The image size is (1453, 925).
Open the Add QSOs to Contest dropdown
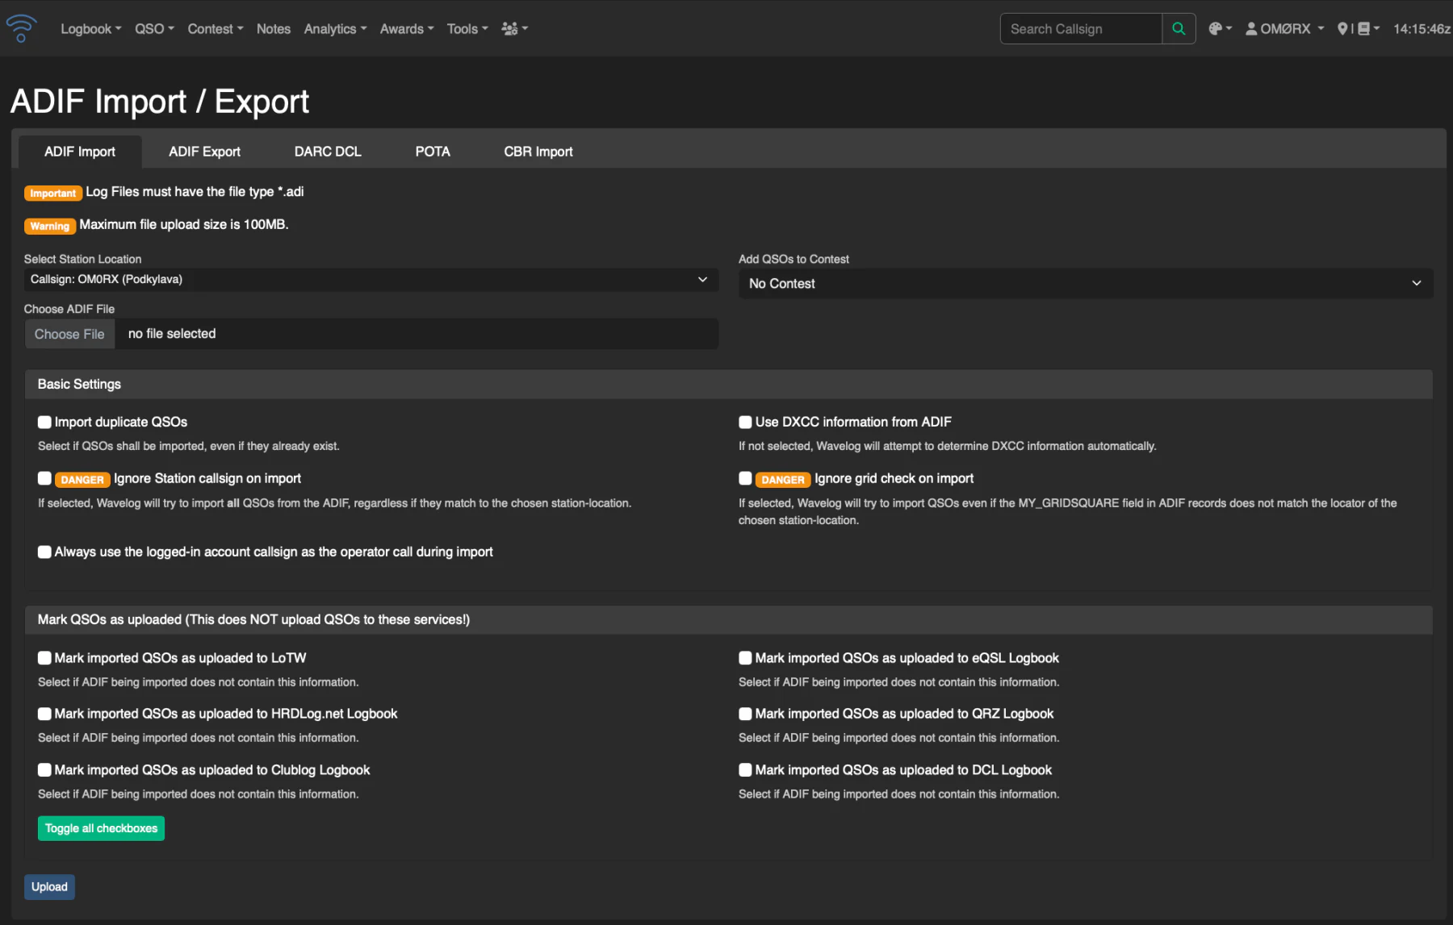tap(1086, 283)
